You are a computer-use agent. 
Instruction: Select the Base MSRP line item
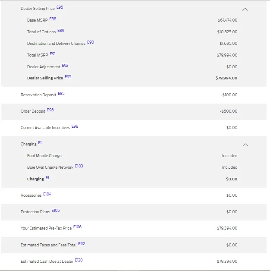[x=38, y=20]
